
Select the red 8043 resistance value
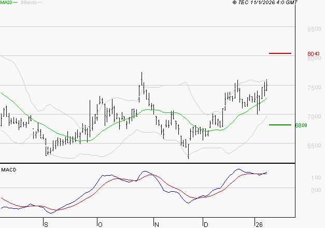(314, 54)
